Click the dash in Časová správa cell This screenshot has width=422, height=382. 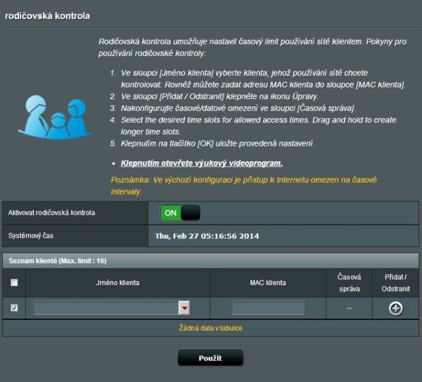(349, 308)
